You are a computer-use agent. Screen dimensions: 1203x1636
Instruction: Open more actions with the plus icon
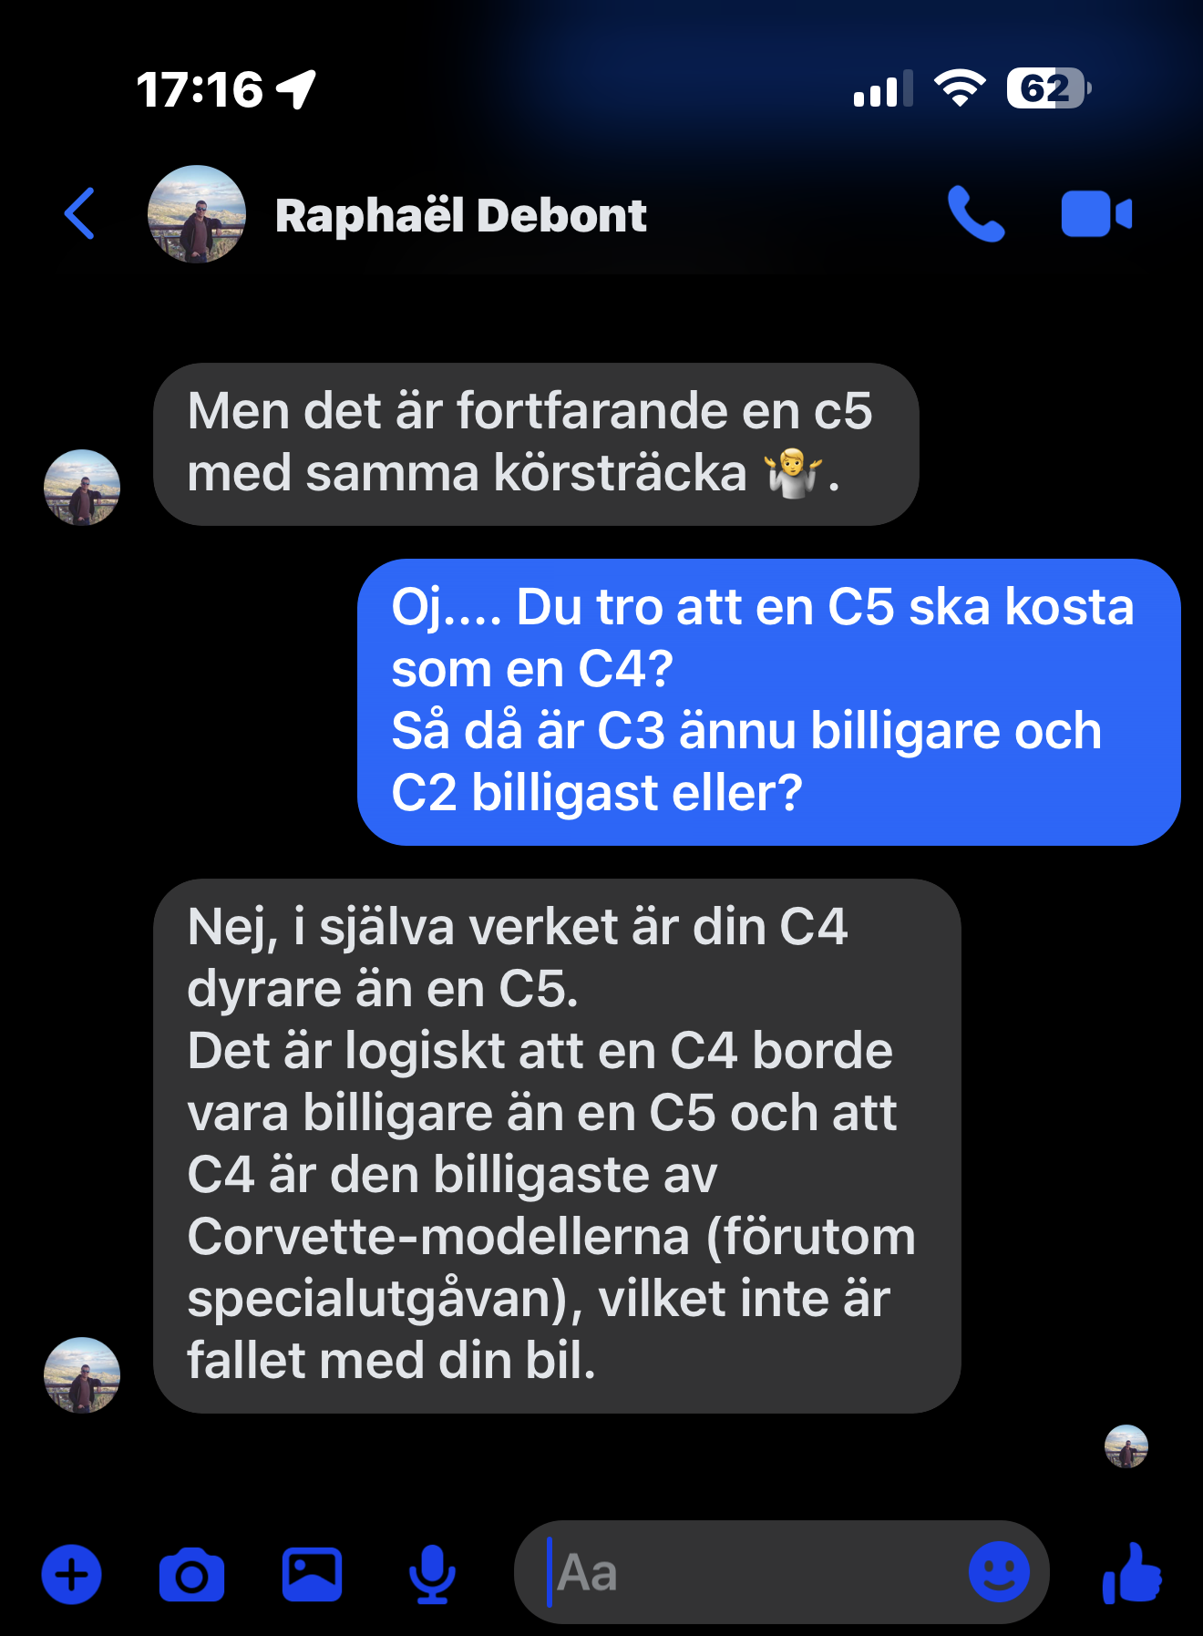72,1574
